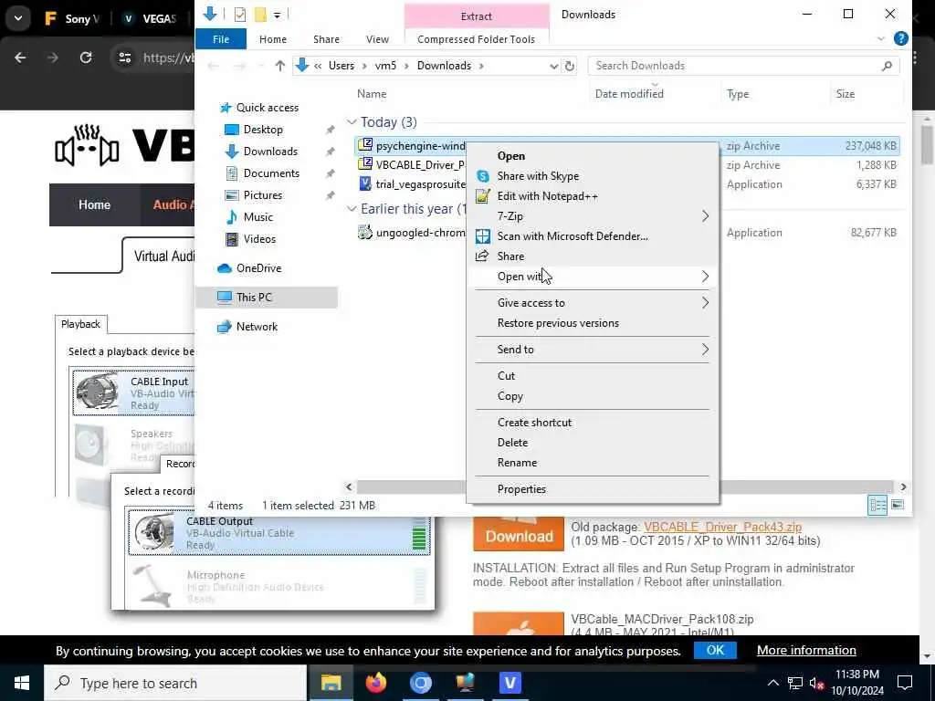Viewport: 935px width, 701px height.
Task: Expand the 7-Zip submenu
Action: (705, 216)
